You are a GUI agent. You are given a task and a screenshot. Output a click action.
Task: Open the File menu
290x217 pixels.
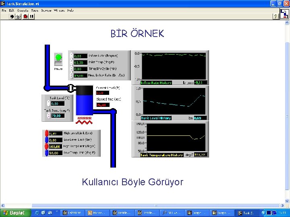[x=4, y=10]
